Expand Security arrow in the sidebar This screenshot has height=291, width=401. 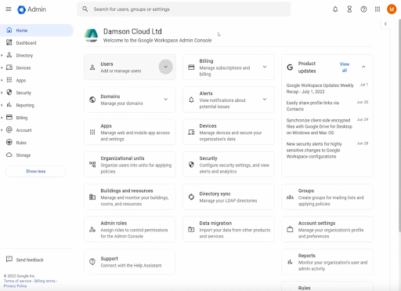click(x=2, y=93)
